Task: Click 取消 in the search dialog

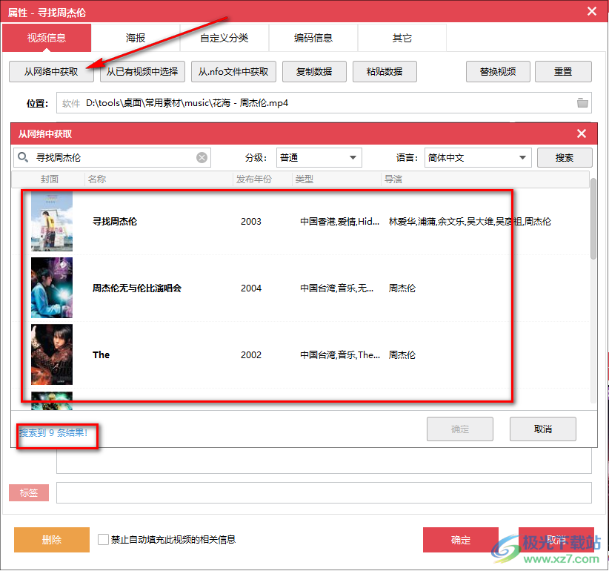Action: (542, 429)
